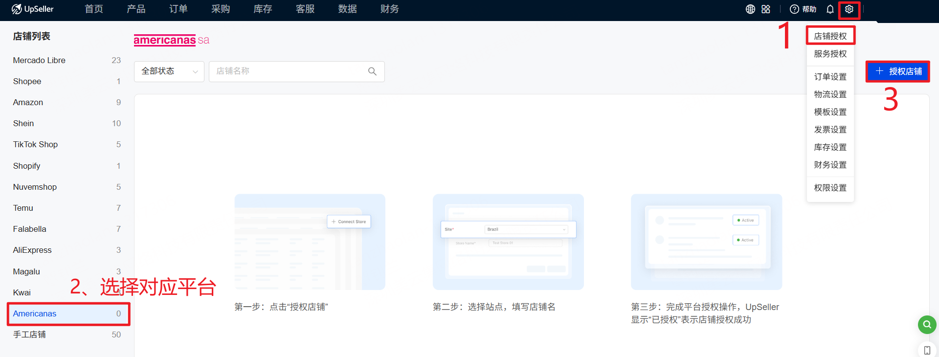
Task: Open 订单设置 from the dropdown menu
Action: (830, 77)
